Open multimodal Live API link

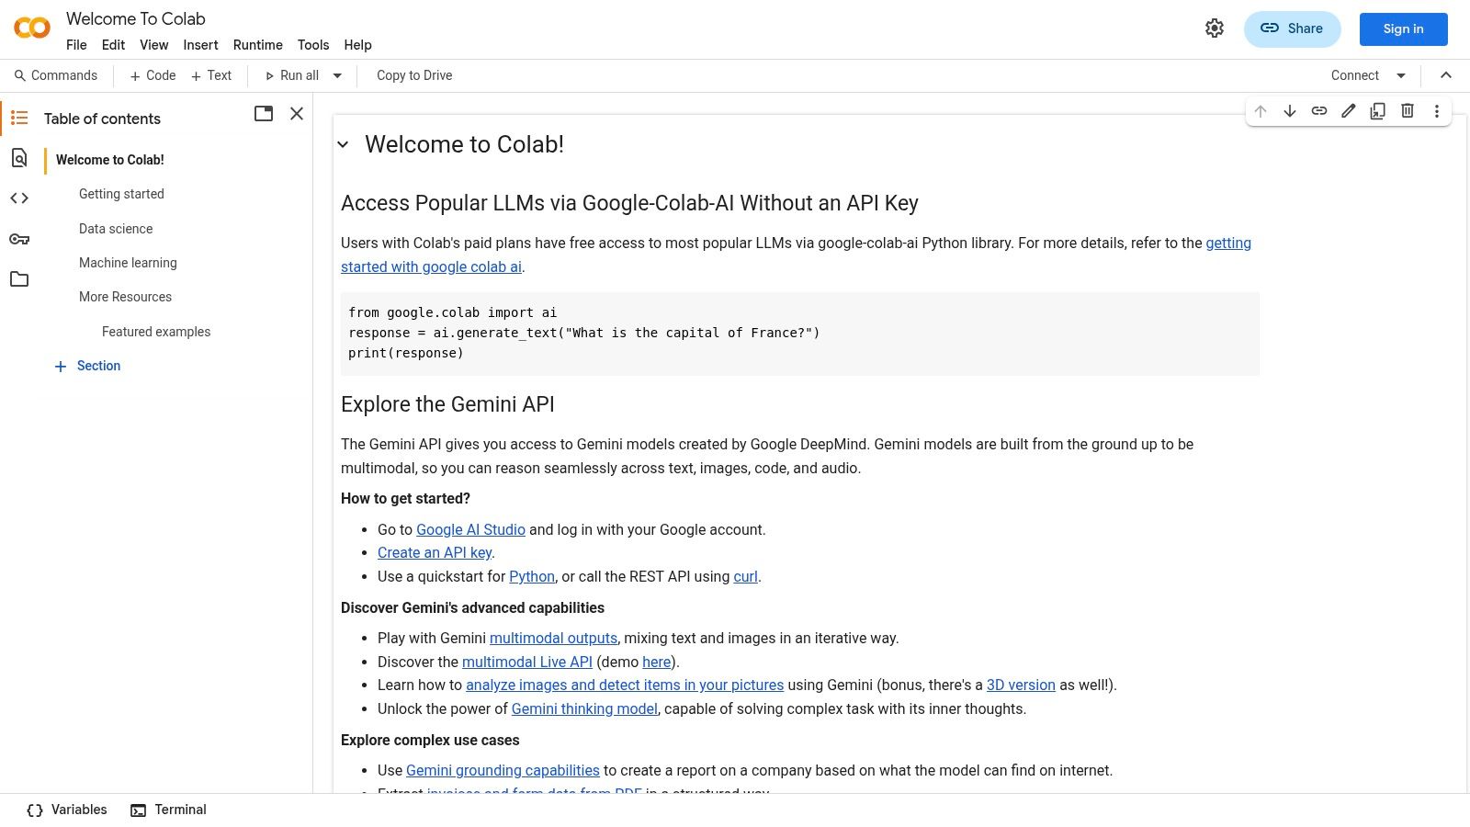(527, 662)
